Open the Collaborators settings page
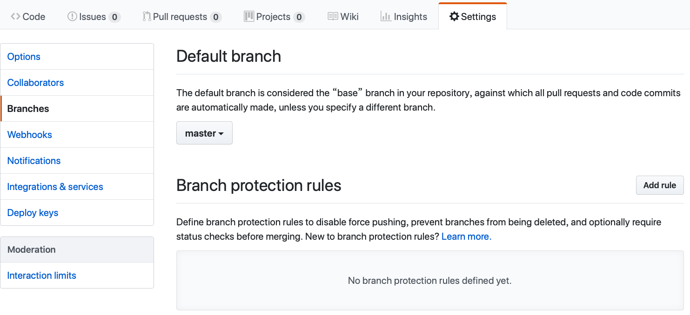 click(x=35, y=83)
